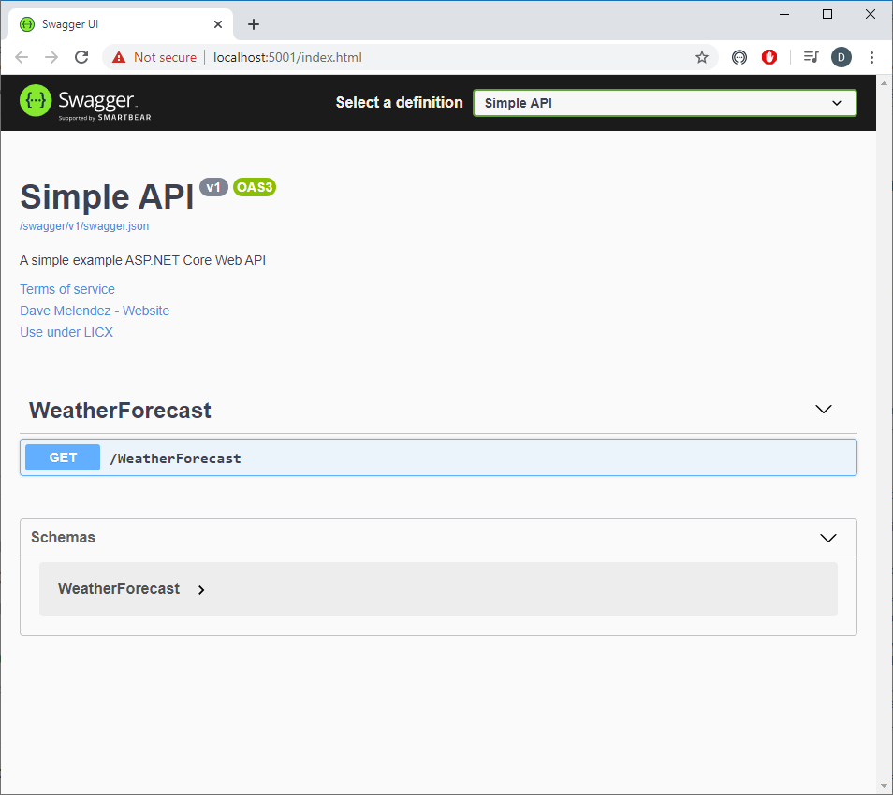Open the media controls toolbar icon

pyautogui.click(x=811, y=57)
